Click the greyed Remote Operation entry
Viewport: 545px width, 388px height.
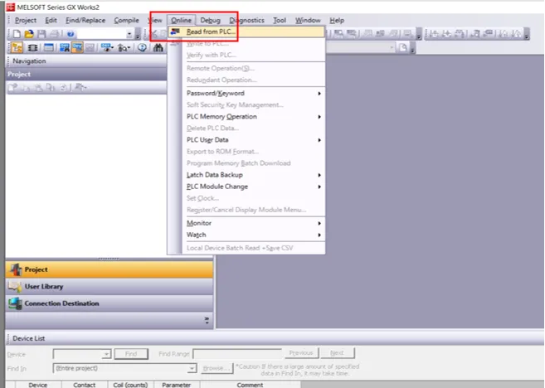click(x=221, y=68)
